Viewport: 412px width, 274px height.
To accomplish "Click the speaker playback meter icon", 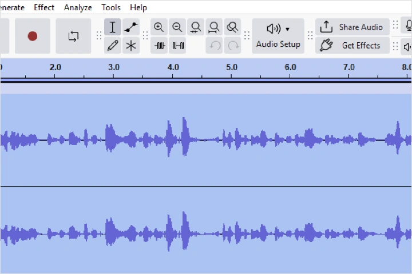I will 407,47.
